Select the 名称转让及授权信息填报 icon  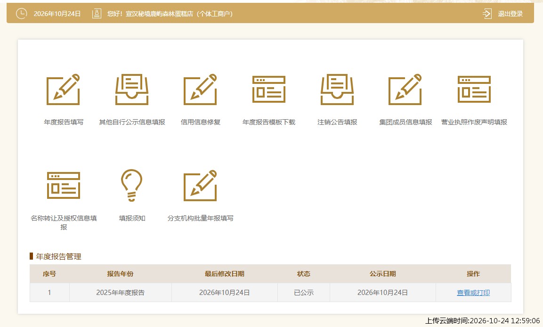(64, 185)
